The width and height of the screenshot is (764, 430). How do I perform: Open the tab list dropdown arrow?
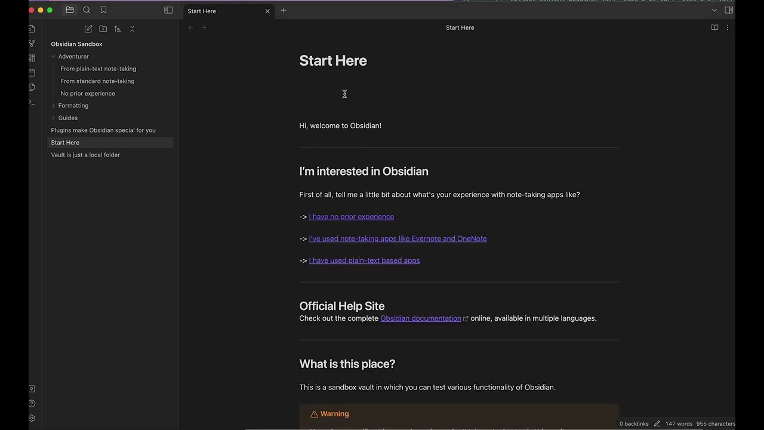point(714,10)
